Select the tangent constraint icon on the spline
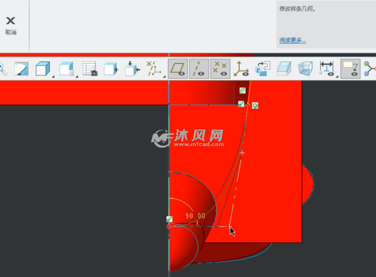Viewport: 376px width, 277px height. click(243, 91)
